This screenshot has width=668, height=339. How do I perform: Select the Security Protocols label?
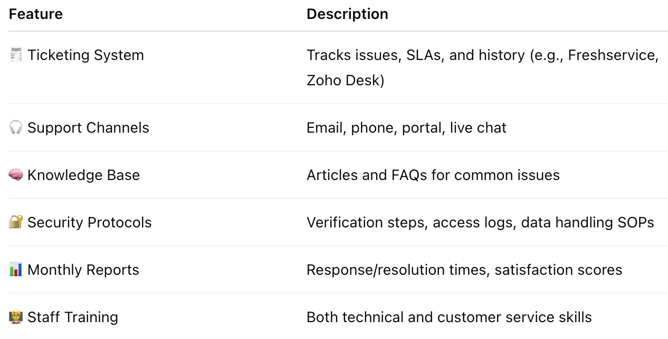pyautogui.click(x=89, y=222)
